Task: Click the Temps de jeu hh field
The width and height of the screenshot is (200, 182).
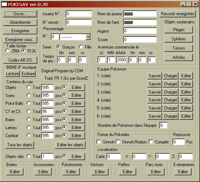Action: [61, 60]
